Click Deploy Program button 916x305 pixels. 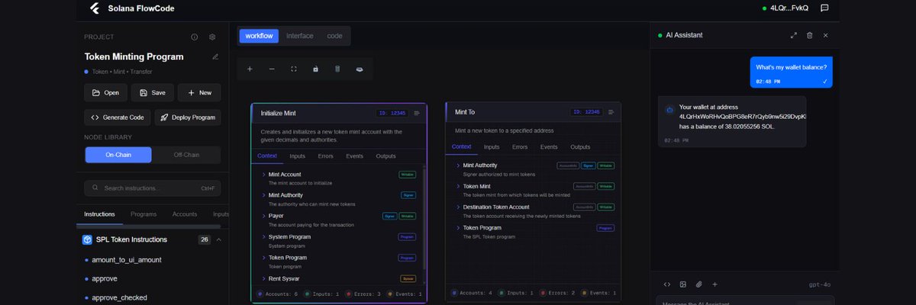(188, 117)
